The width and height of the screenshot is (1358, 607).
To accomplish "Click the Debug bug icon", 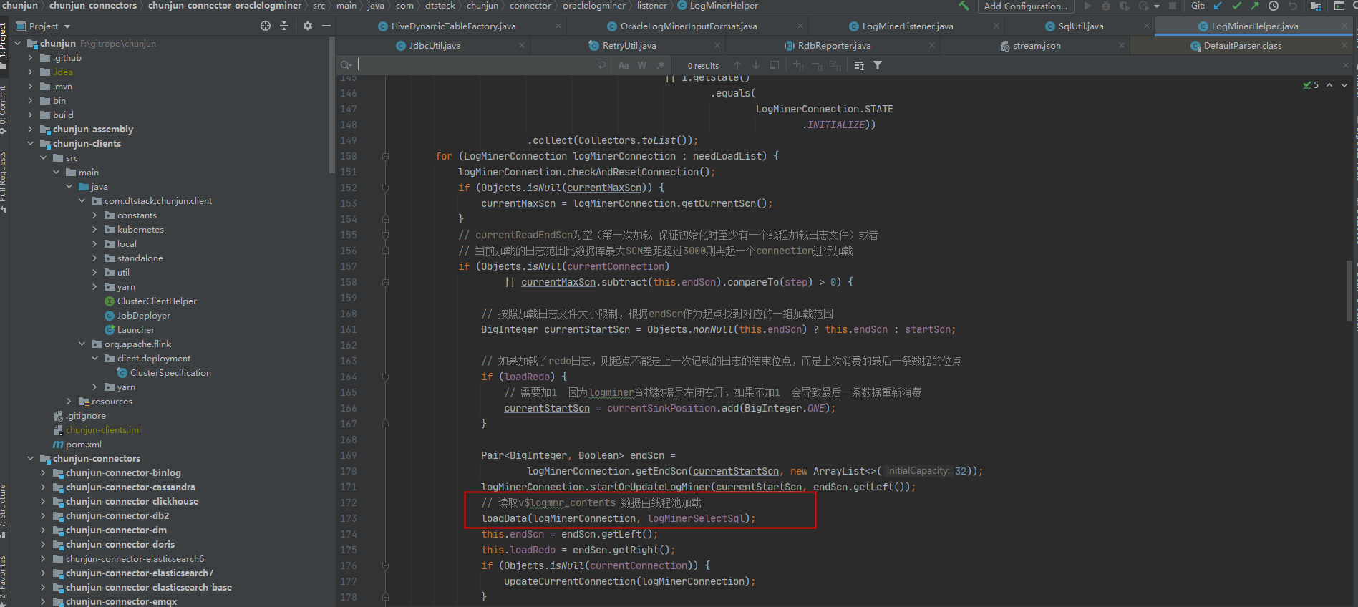I will [1106, 6].
